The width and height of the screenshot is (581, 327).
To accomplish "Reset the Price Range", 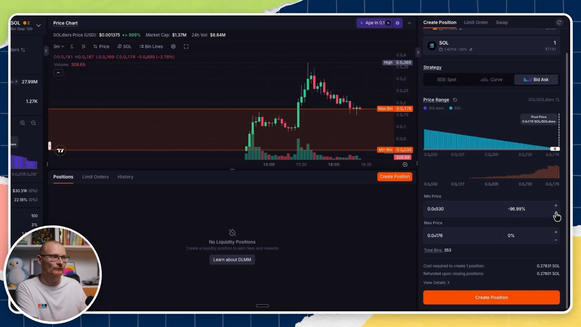I will pyautogui.click(x=455, y=100).
